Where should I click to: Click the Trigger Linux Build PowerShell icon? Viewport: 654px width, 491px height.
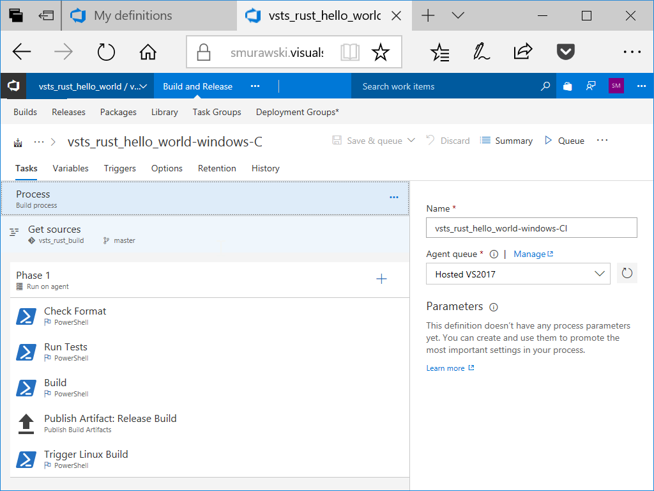[x=26, y=459]
